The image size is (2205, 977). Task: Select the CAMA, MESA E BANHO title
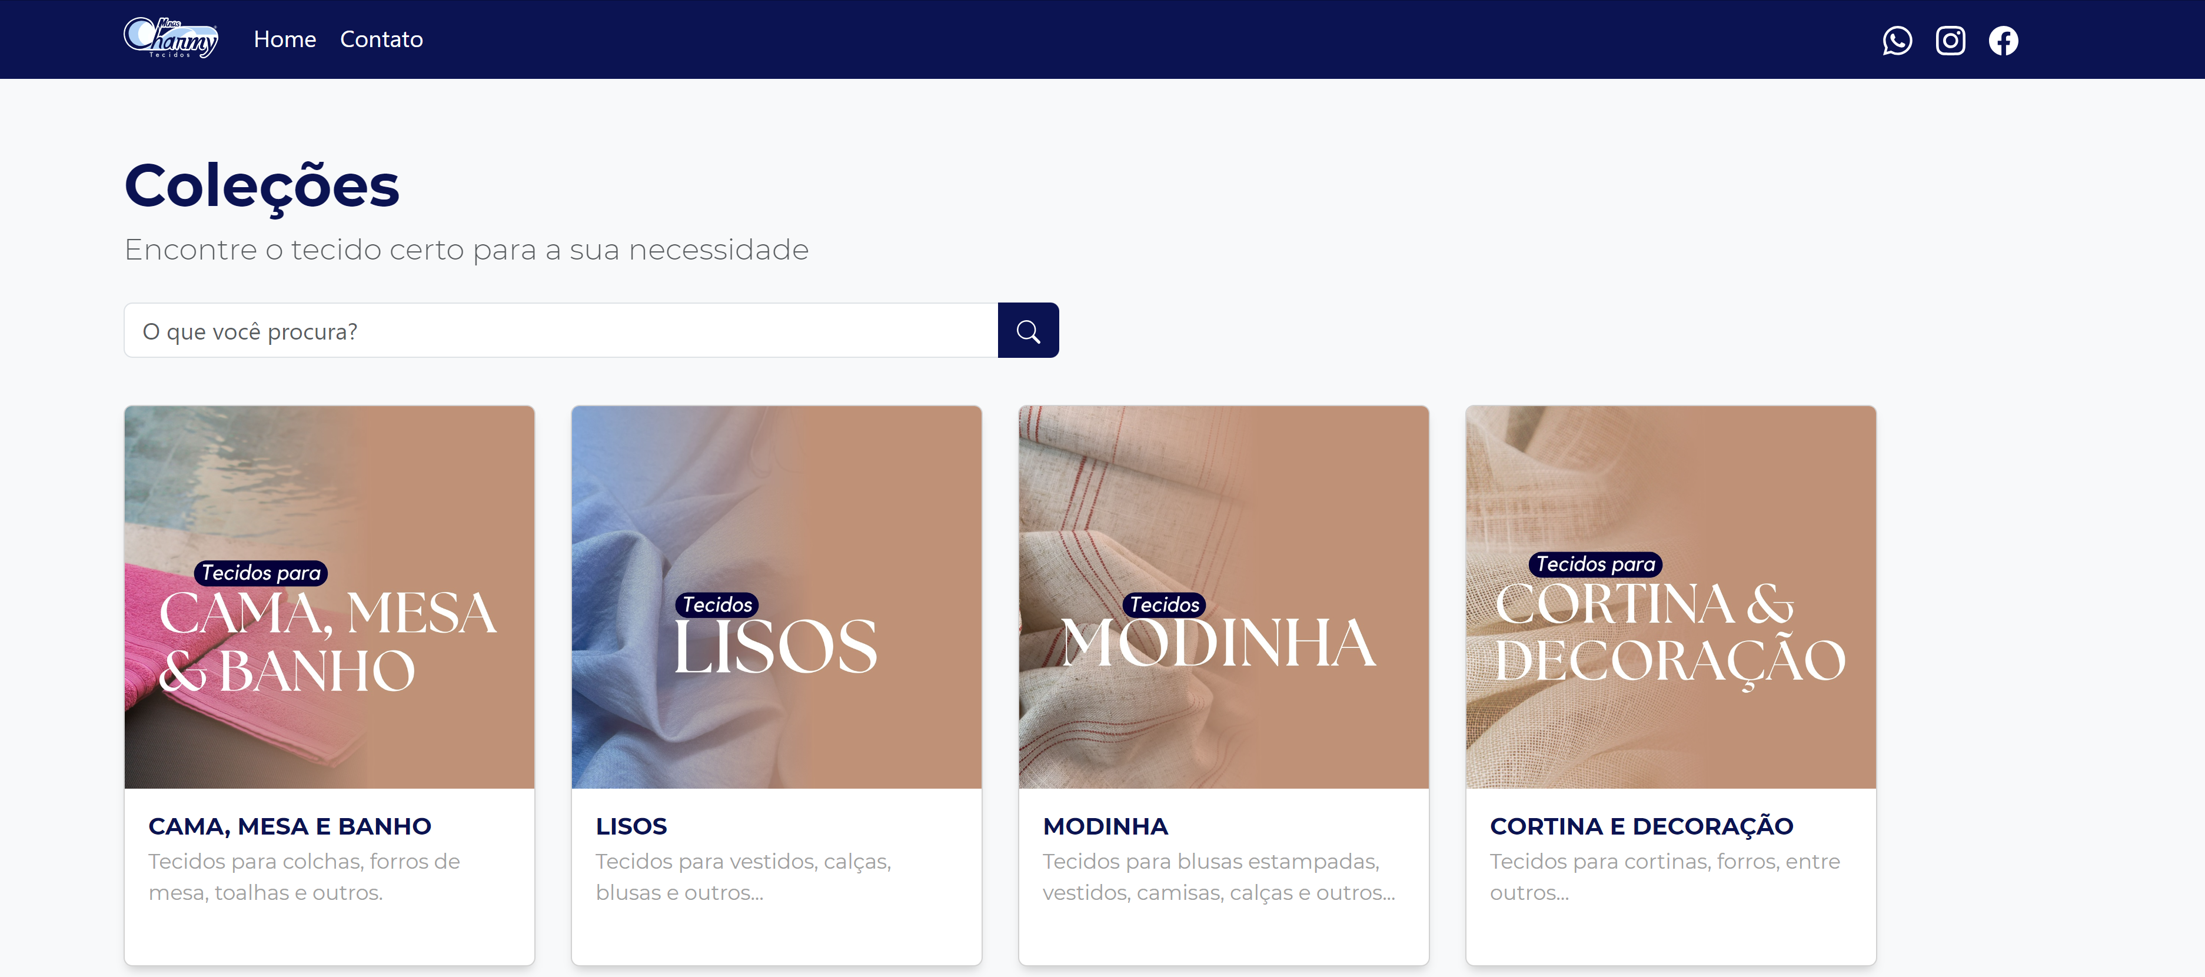point(290,826)
